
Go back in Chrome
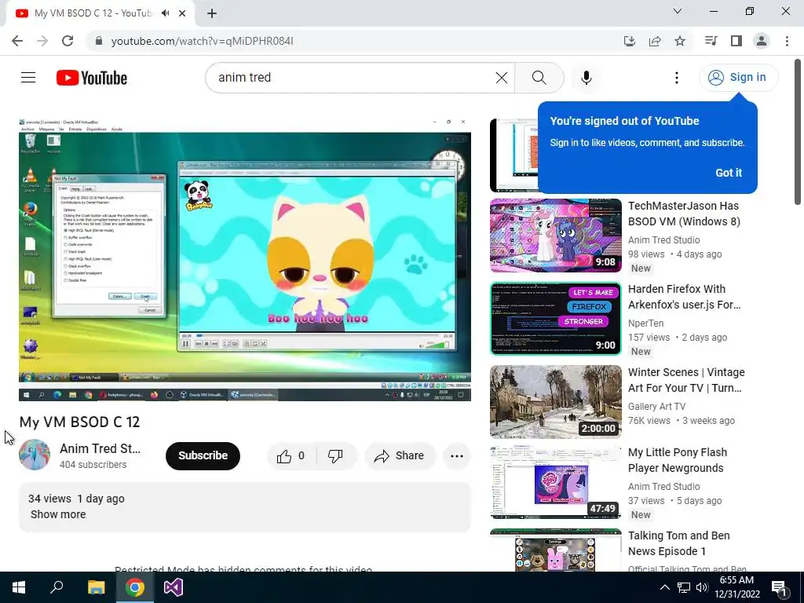pos(17,41)
